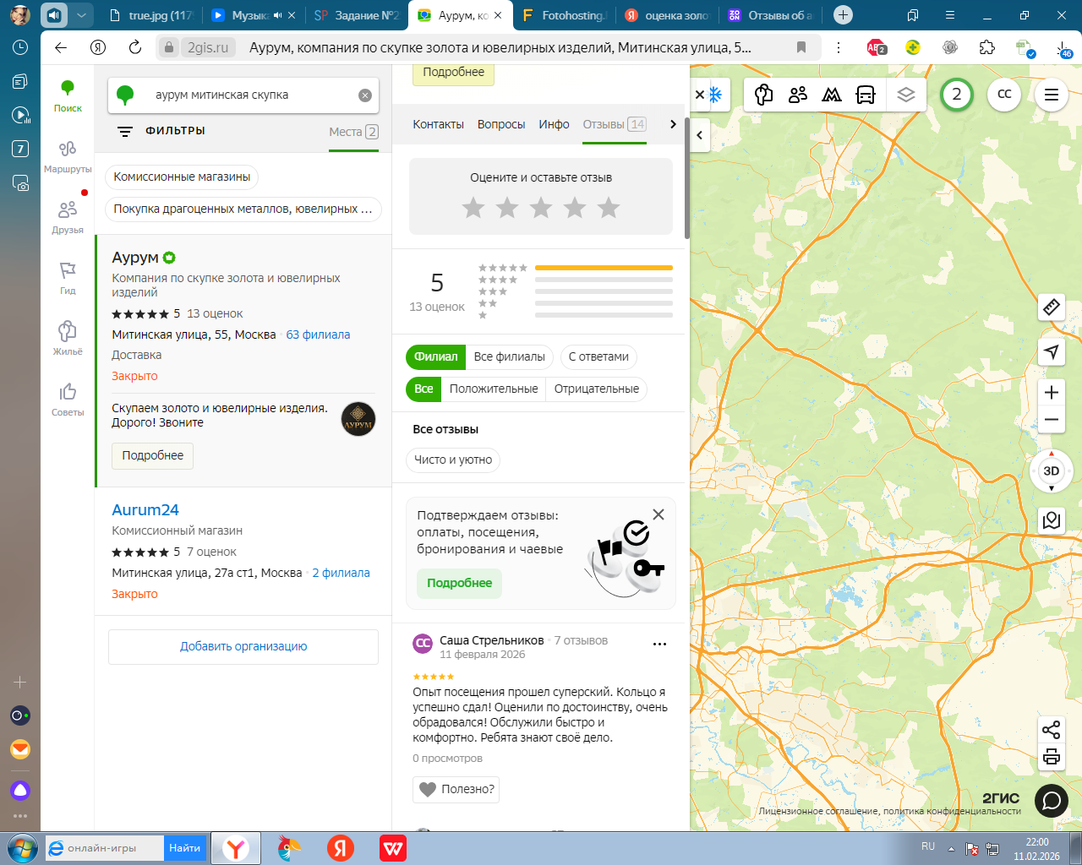Image resolution: width=1082 pixels, height=865 pixels.
Task: Zoom in the map with plus button
Action: click(1052, 393)
